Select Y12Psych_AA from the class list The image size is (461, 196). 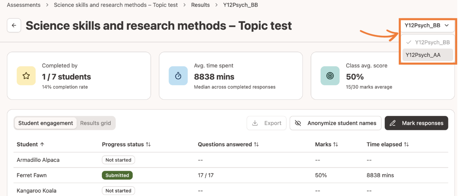pyautogui.click(x=428, y=55)
